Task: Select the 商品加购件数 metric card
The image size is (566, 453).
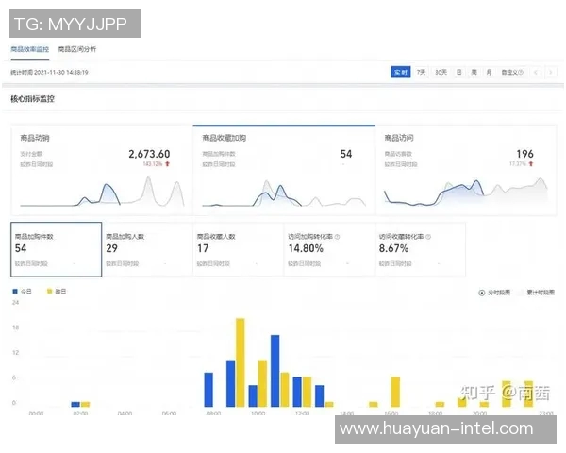Action: point(56,250)
